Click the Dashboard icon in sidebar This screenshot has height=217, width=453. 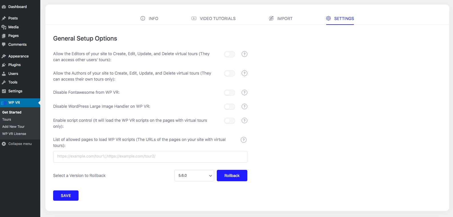click(x=4, y=7)
